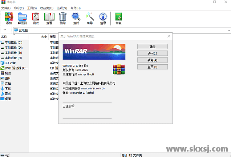
Task: Select 本地磁盘 (C:) in the file list
Action: [13, 43]
